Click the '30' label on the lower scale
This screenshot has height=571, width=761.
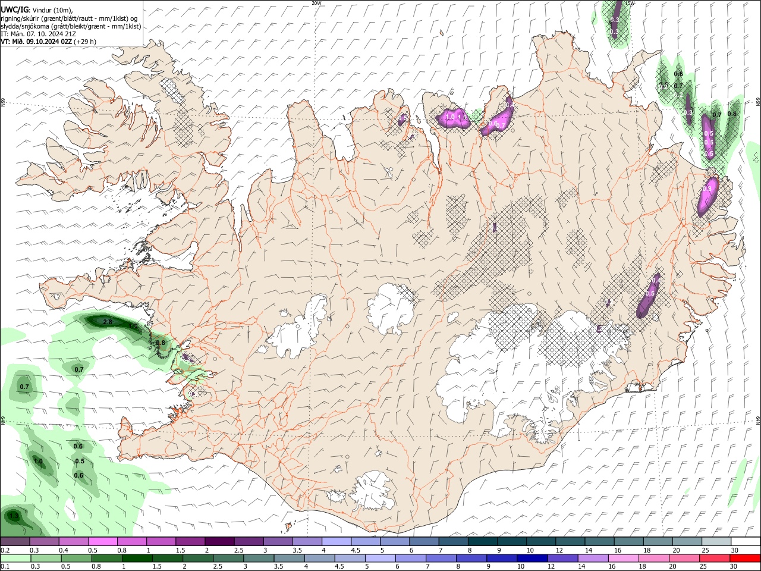click(x=735, y=567)
